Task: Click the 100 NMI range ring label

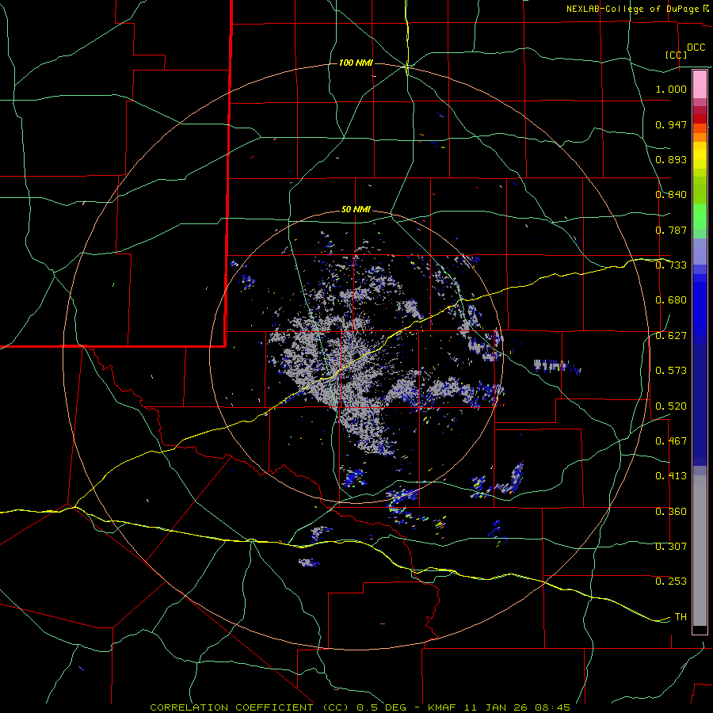Action: pyautogui.click(x=356, y=63)
